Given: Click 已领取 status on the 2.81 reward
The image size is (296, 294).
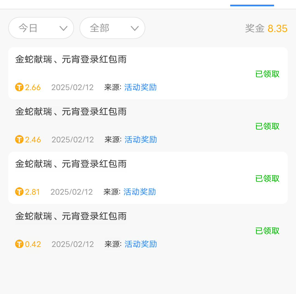Looking at the screenshot, I should pyautogui.click(x=267, y=179).
